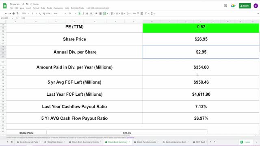
Task: Open Stock Eval Summary tab menu arrow
Action: coord(129,142)
